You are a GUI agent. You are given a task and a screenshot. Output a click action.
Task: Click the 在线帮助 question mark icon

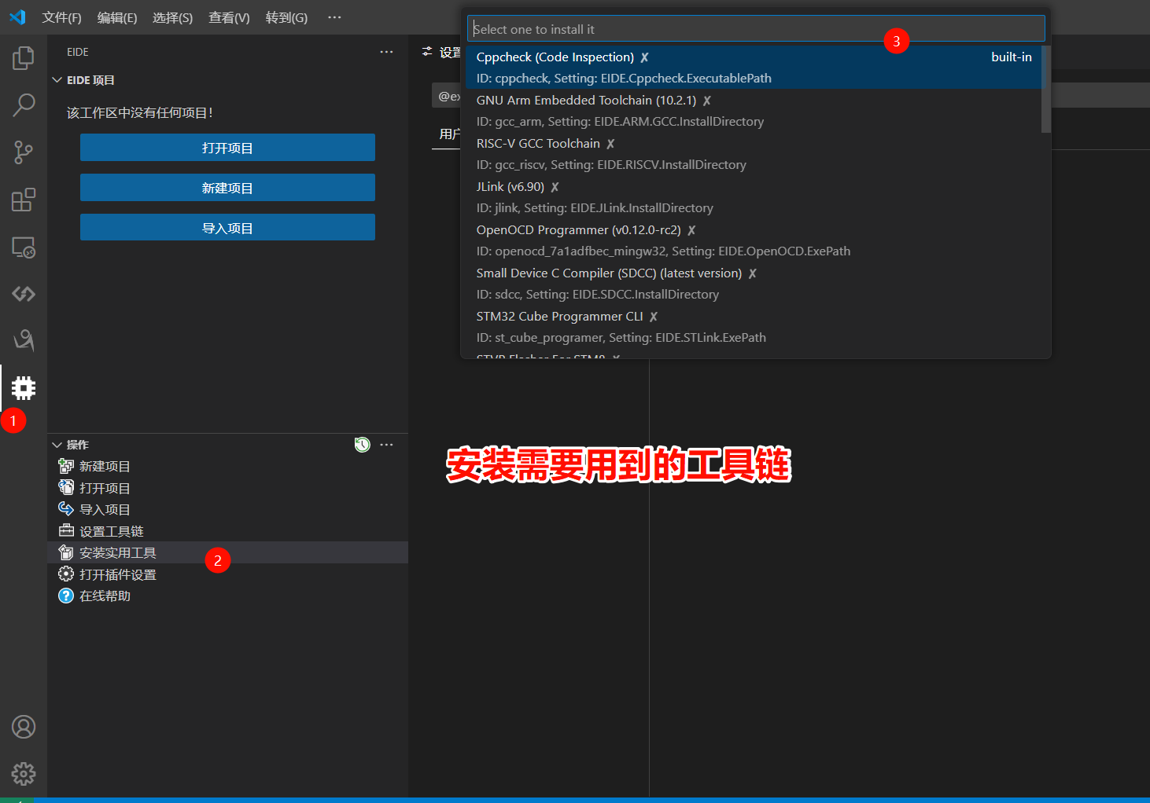tap(66, 596)
